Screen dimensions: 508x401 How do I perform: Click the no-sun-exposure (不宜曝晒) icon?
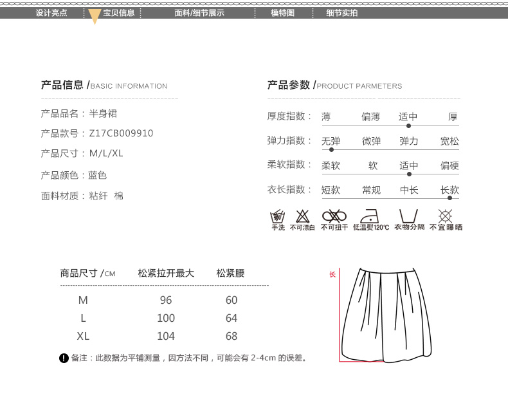446,220
